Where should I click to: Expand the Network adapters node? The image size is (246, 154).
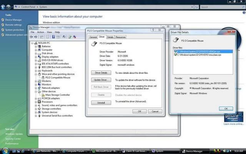click(36, 88)
